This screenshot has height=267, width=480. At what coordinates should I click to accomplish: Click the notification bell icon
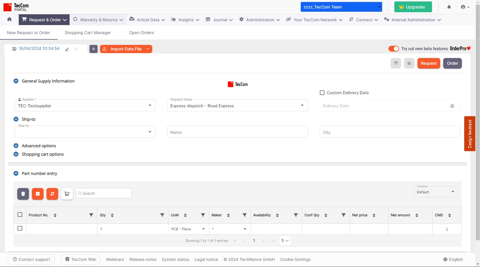tap(449, 7)
